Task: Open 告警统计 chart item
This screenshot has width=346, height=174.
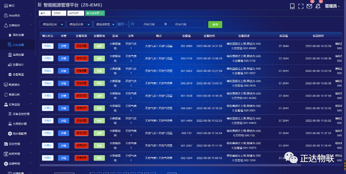Action: 16,65
